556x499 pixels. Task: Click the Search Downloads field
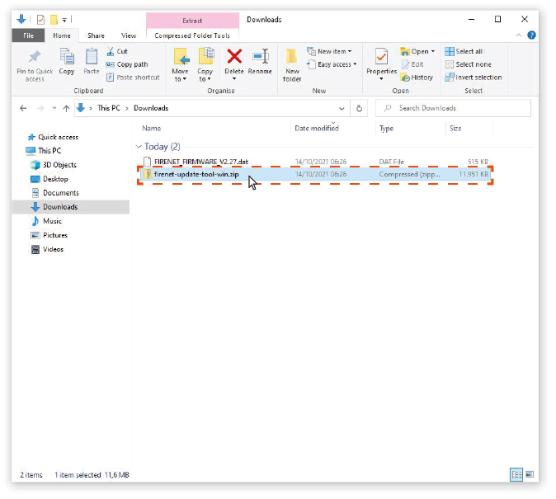(x=453, y=108)
